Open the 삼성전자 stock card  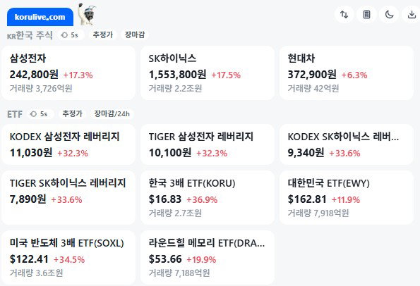pyautogui.click(x=68, y=73)
